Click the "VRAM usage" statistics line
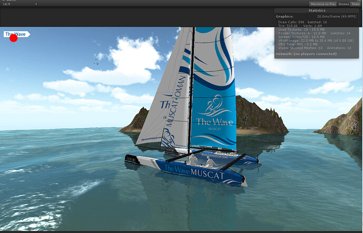The height and width of the screenshot is (233, 363). point(316,41)
